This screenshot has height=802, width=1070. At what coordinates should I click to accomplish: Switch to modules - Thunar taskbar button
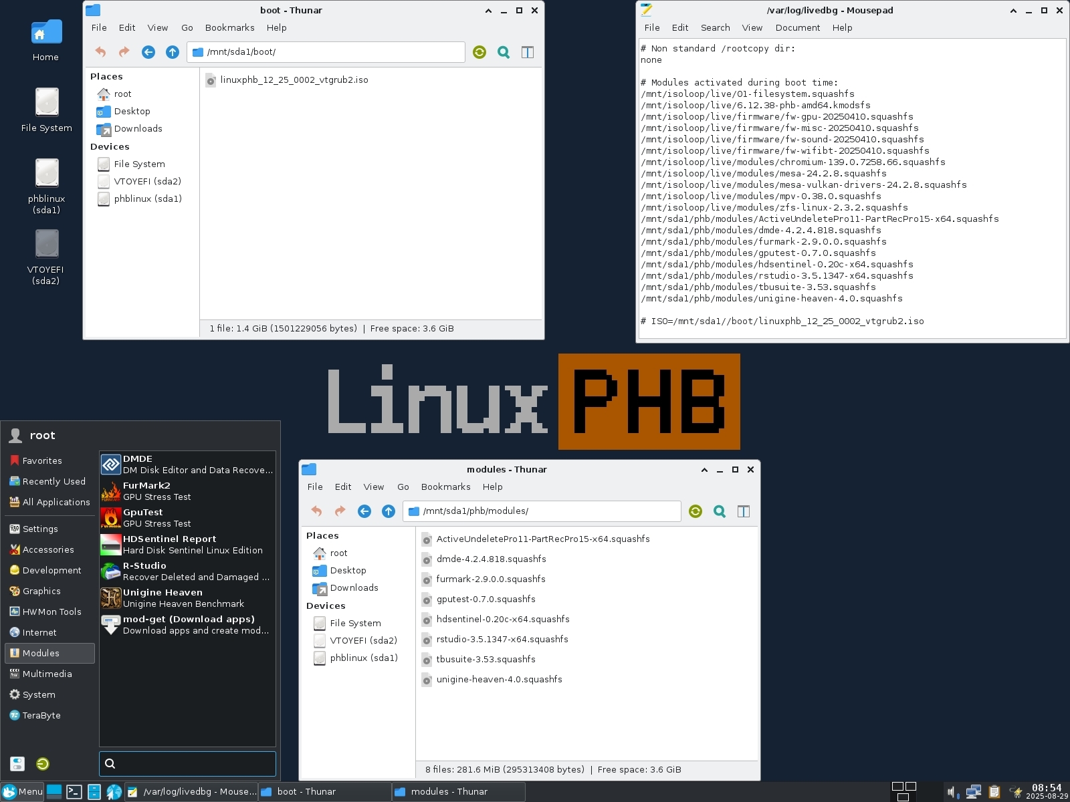[458, 792]
